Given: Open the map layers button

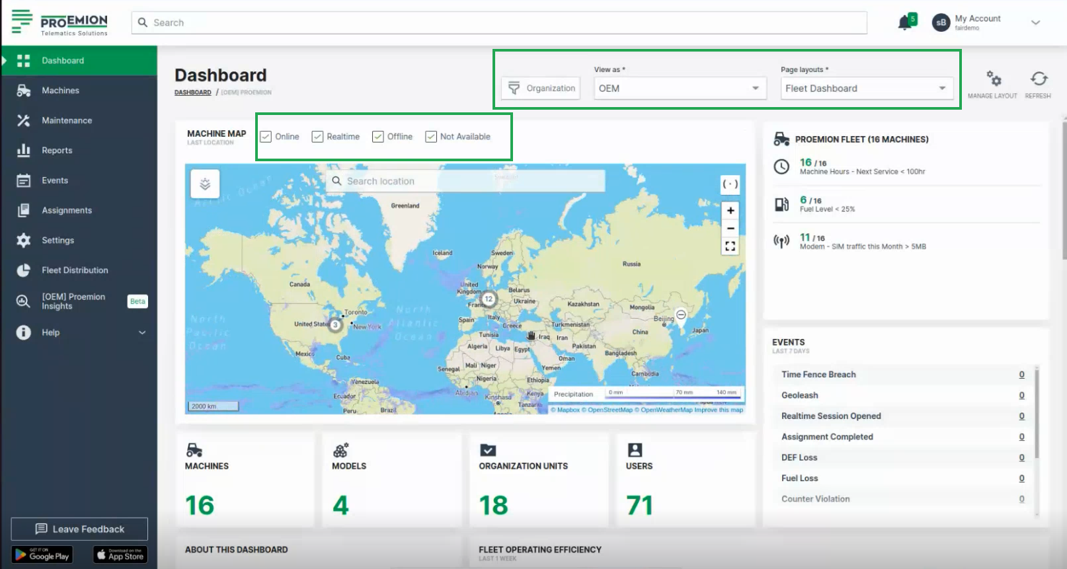Looking at the screenshot, I should tap(205, 184).
